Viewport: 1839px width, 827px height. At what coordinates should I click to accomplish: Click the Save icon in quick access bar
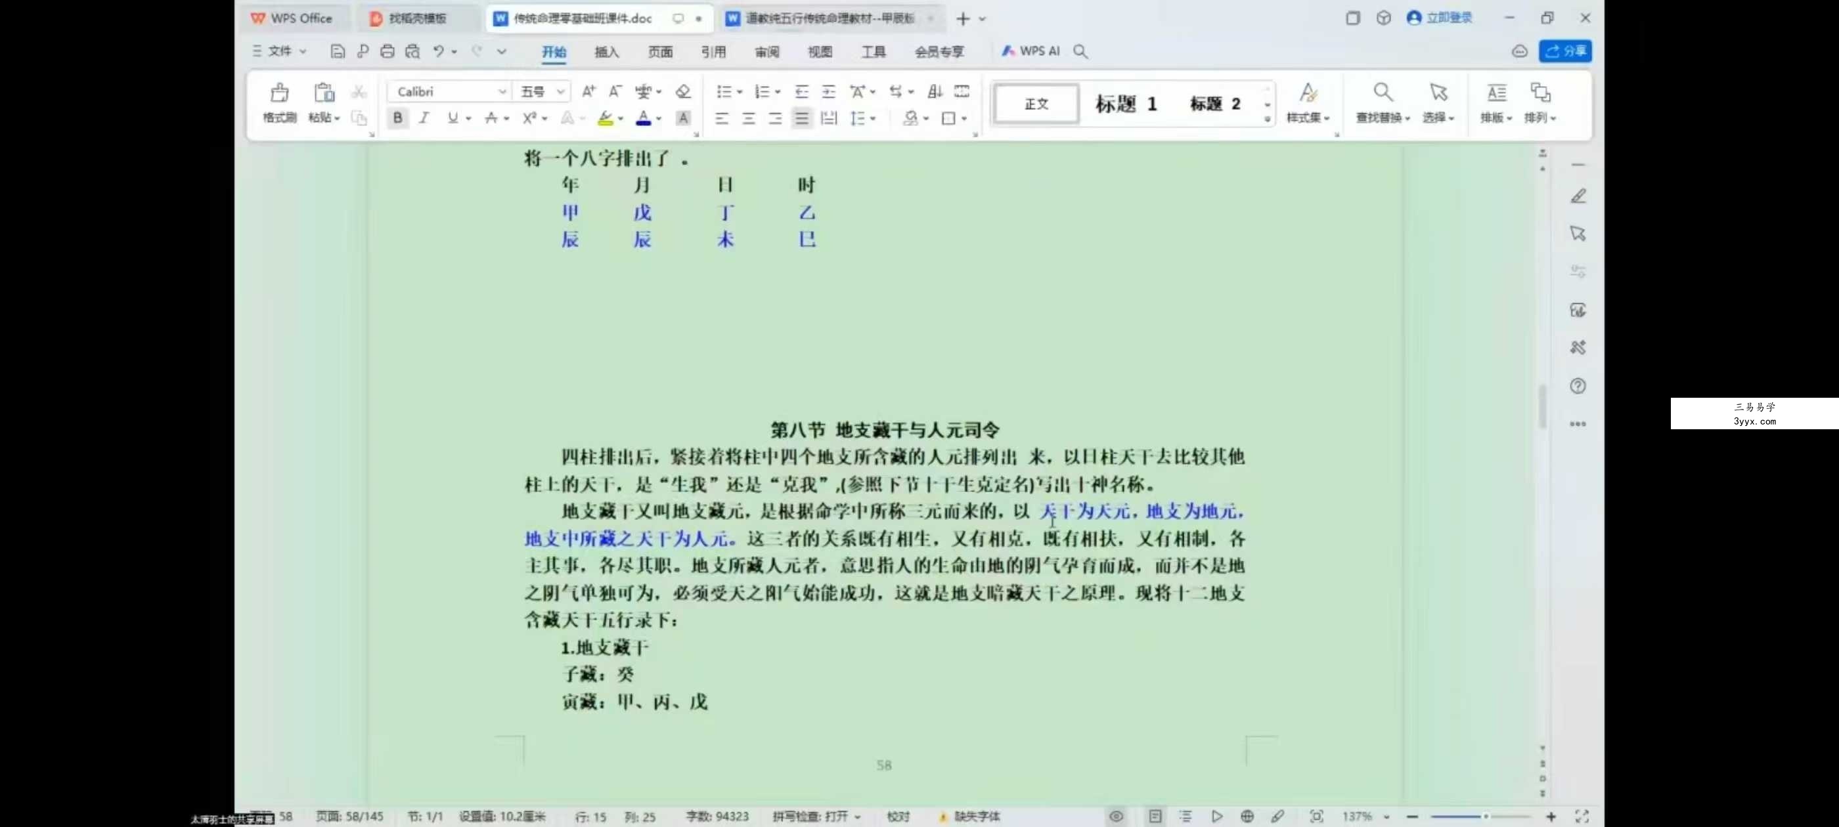(338, 51)
